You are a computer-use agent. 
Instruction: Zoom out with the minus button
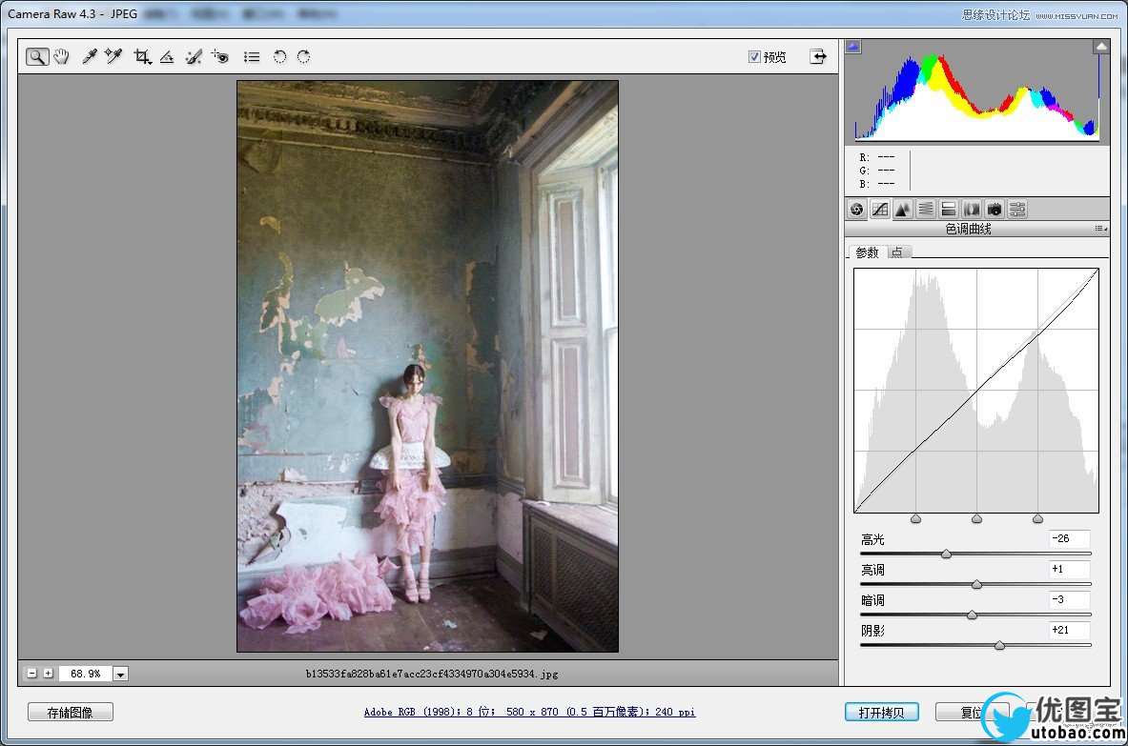(31, 674)
